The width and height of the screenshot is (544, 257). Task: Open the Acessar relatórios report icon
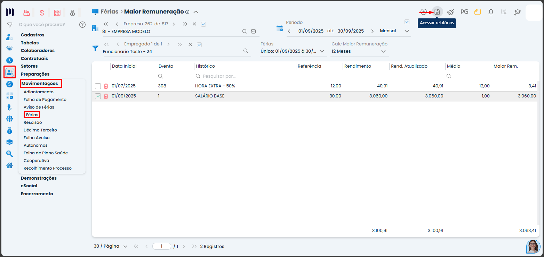[437, 12]
